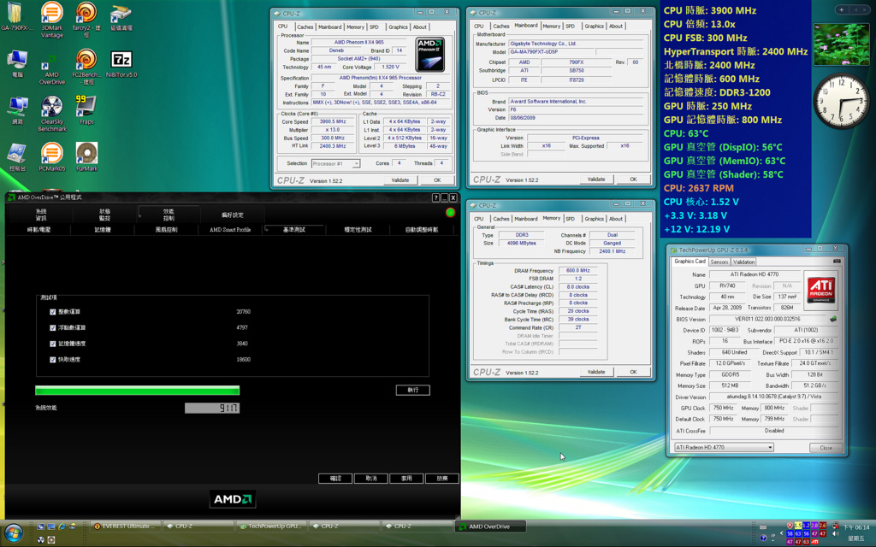This screenshot has width=876, height=547.
Task: Select the ClearSky Benchmark desktop shortcut
Action: coord(52,114)
